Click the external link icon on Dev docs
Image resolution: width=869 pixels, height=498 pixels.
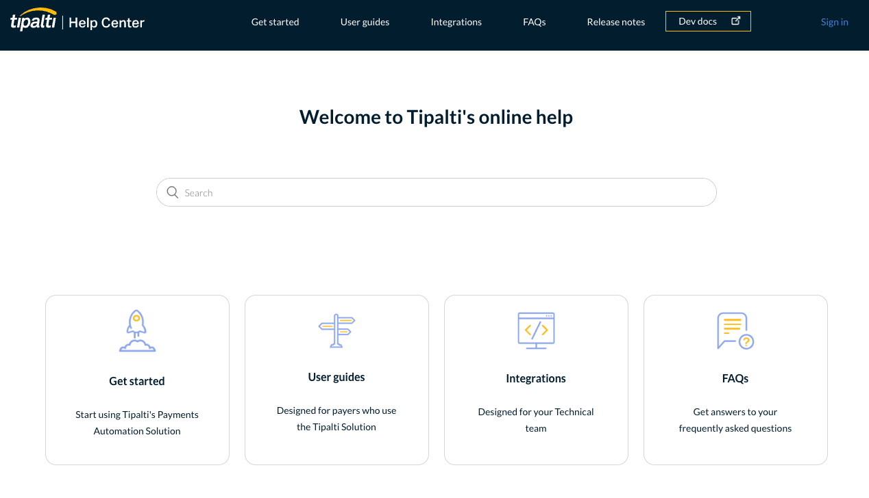(736, 21)
